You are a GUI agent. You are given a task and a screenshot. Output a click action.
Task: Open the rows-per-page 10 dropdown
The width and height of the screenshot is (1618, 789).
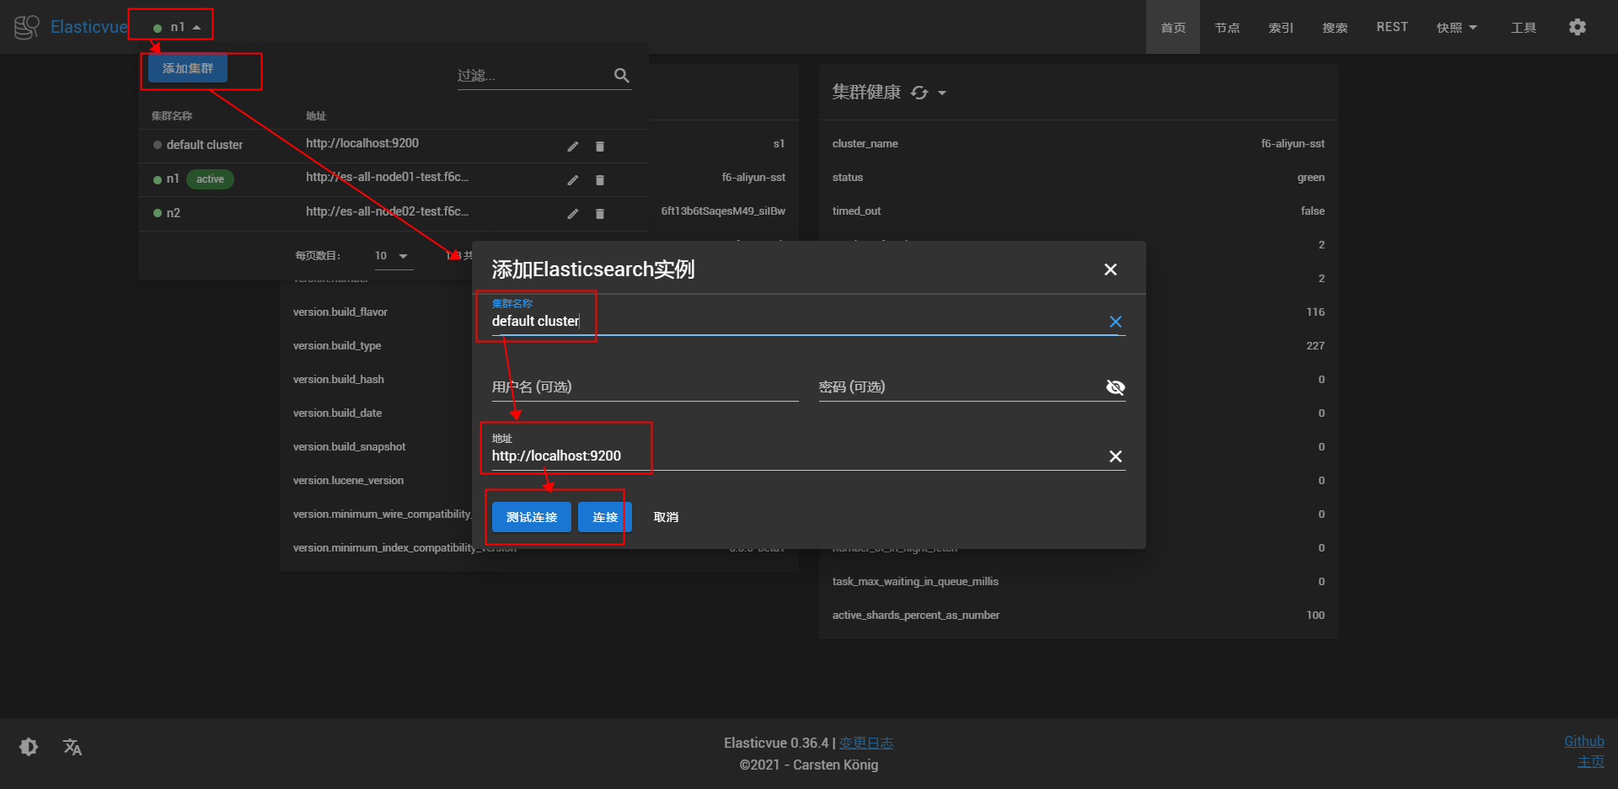(394, 256)
